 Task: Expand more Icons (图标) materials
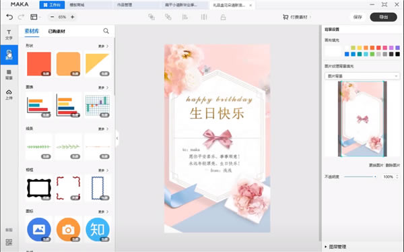coord(103,212)
